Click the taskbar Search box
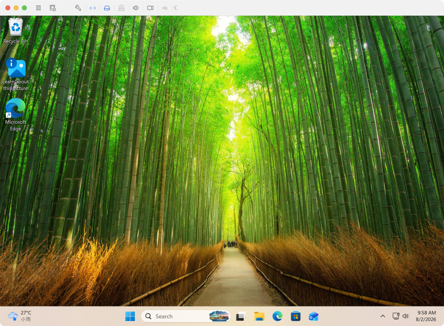The width and height of the screenshot is (444, 326). (186, 316)
